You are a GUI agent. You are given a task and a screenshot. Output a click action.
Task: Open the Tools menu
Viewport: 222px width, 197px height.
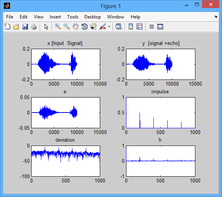[72, 17]
